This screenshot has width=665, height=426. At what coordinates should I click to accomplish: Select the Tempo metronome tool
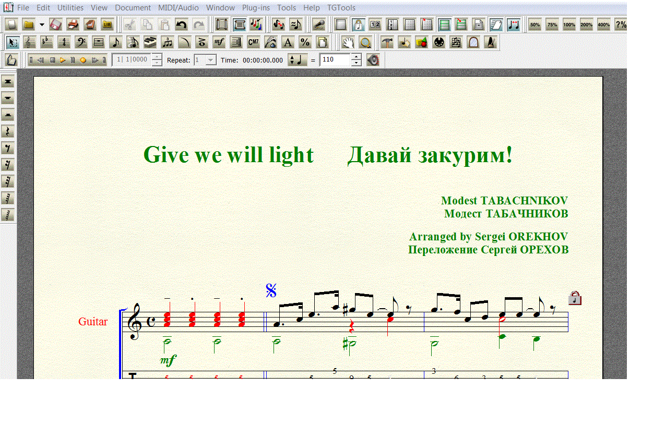coord(491,42)
